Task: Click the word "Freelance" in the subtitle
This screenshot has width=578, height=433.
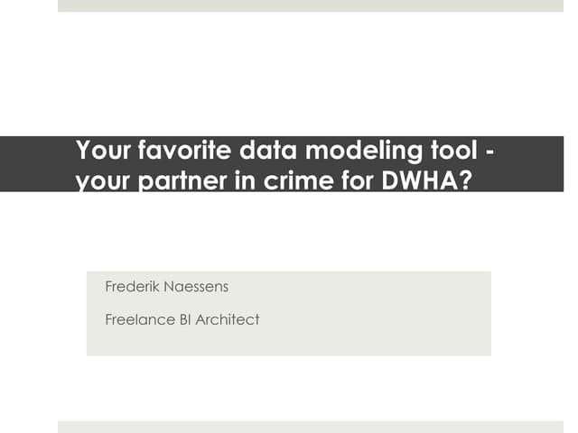Action: click(141, 318)
